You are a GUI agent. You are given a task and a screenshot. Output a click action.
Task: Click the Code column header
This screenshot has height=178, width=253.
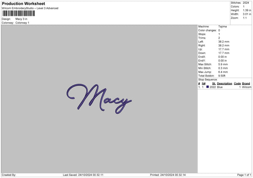coord(237,84)
